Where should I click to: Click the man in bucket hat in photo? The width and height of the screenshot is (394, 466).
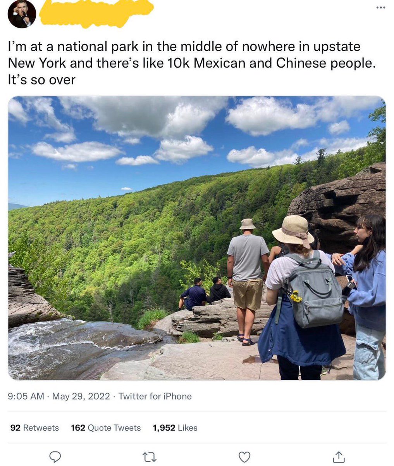click(247, 282)
